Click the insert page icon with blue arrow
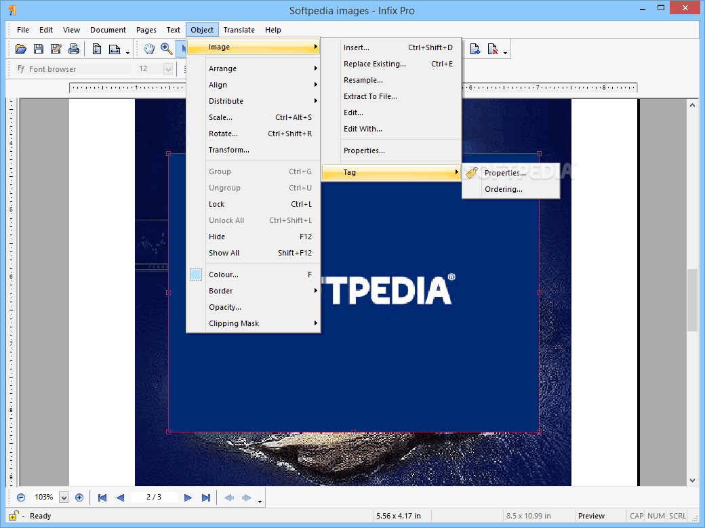Viewport: 705px width, 528px height. click(475, 49)
